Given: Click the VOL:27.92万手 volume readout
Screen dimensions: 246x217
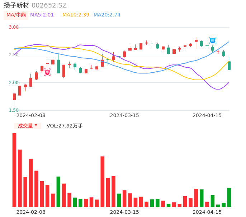Looking at the screenshot, I should click(x=65, y=126).
